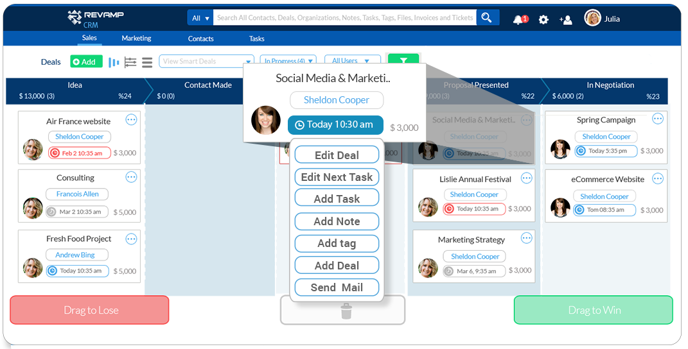Switch to list view icon
Viewport: 688px width, 349px height.
click(x=147, y=62)
